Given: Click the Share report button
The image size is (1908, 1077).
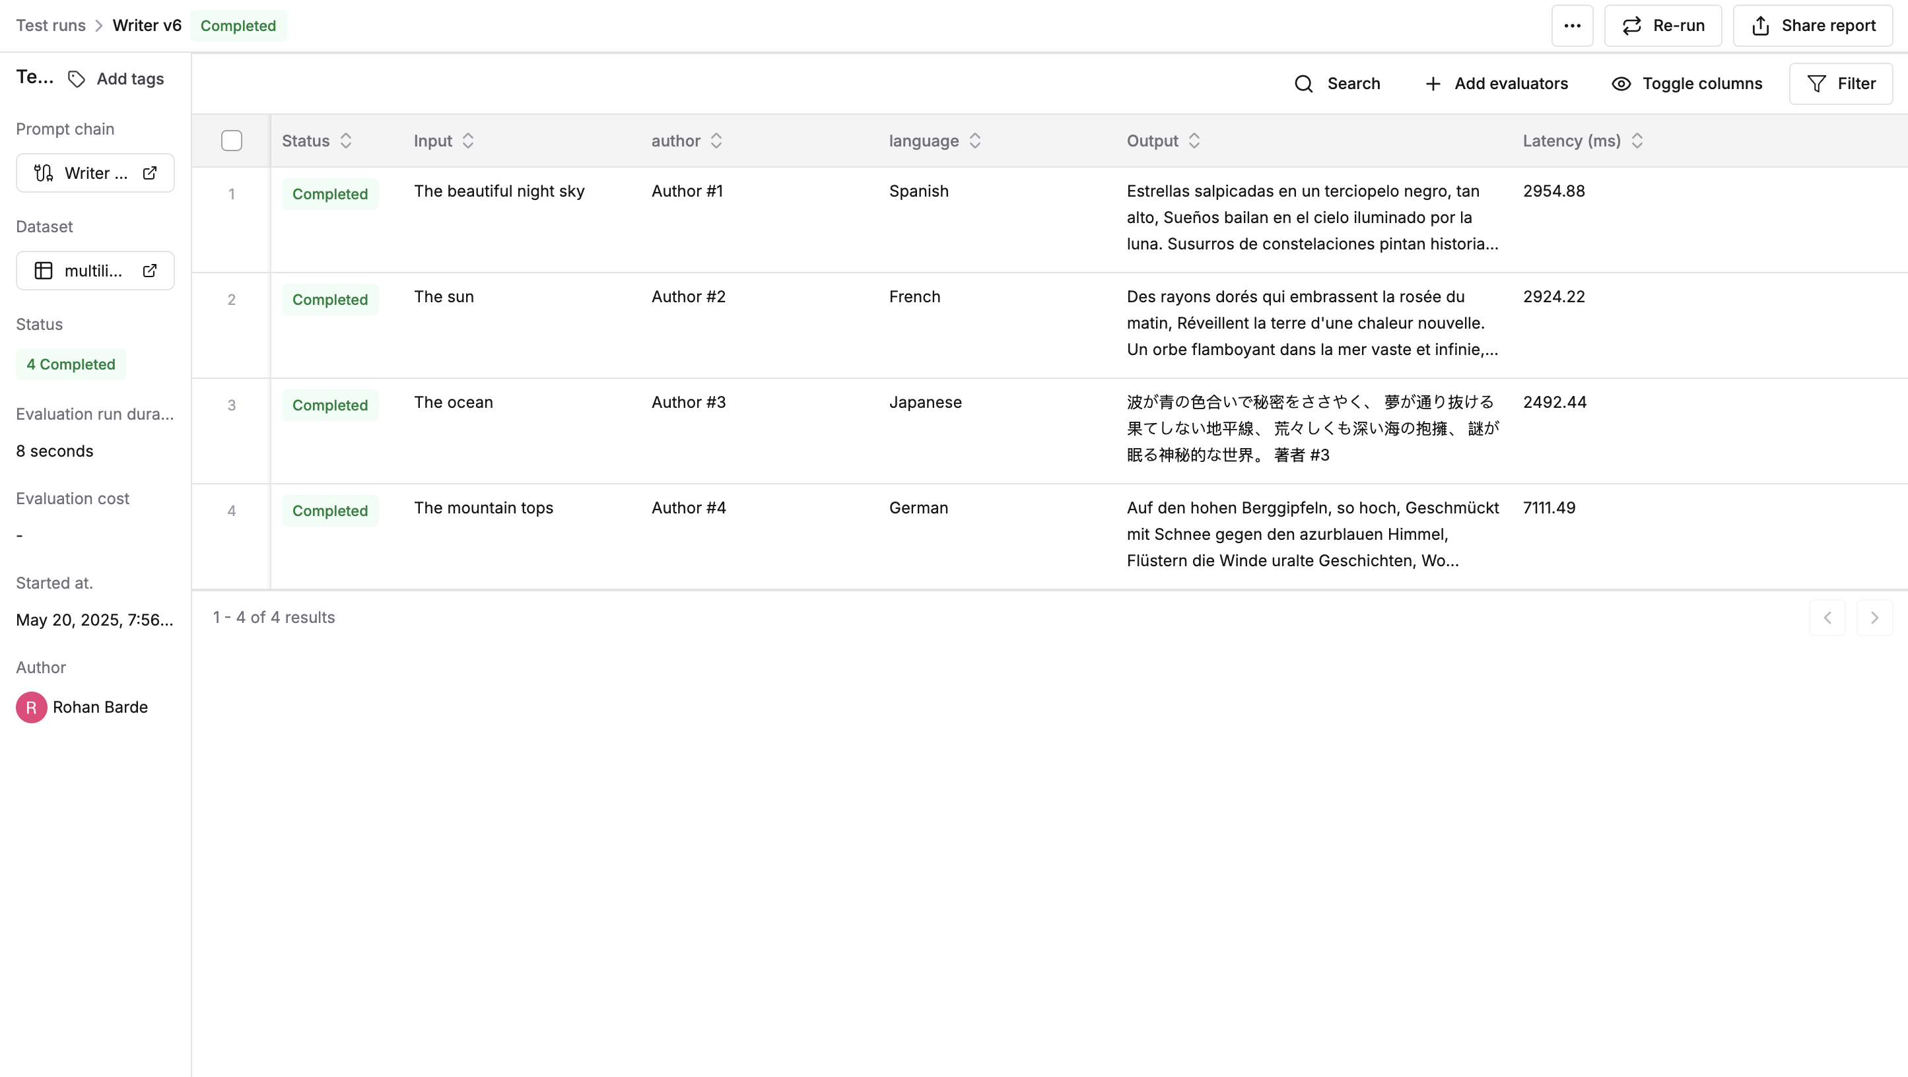Looking at the screenshot, I should click(x=1812, y=26).
